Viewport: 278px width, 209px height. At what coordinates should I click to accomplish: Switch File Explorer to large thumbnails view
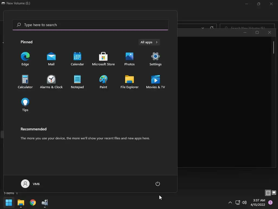[274, 193]
